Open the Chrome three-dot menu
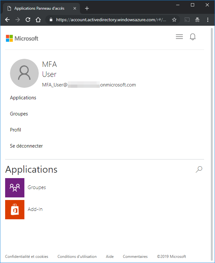The image size is (215, 263). coord(208,20)
